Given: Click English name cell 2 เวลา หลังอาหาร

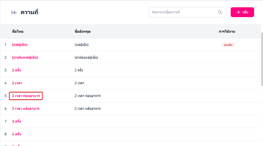Looking at the screenshot, I should tap(87, 109).
